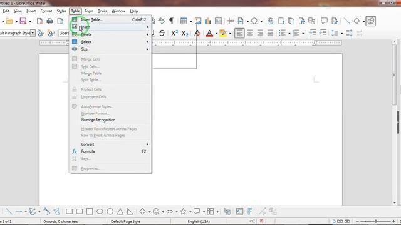Click the Insert Image icon
401x225 pixels.
(198, 21)
